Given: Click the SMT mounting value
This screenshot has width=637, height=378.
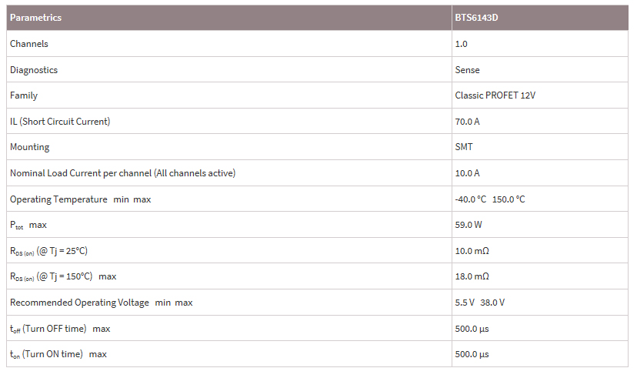Looking at the screenshot, I should point(464,147).
